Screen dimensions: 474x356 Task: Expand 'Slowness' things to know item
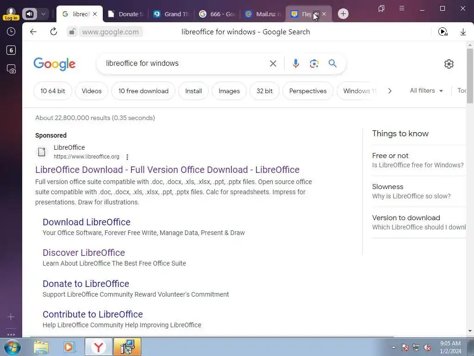click(419, 191)
